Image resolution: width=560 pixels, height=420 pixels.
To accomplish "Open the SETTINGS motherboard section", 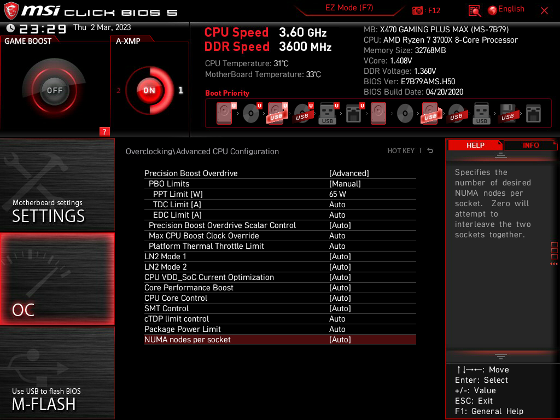I will pos(57,185).
